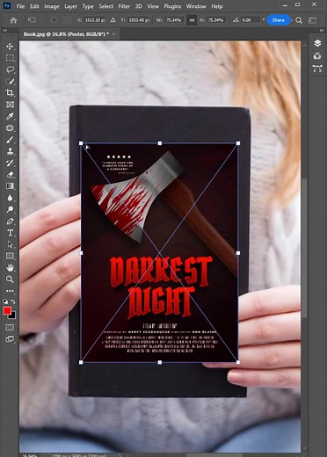
Task: Select the Rectangular Marquee tool
Action: click(x=10, y=58)
